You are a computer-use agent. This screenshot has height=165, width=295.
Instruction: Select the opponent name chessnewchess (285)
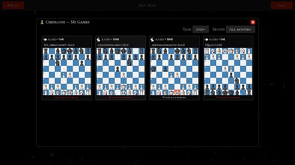click(113, 45)
